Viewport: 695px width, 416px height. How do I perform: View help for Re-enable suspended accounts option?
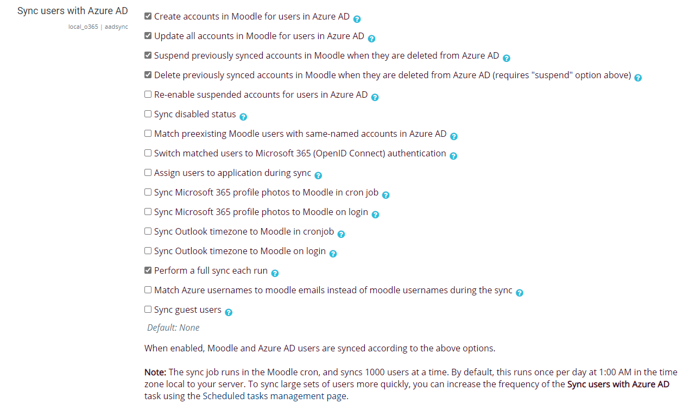click(x=375, y=97)
